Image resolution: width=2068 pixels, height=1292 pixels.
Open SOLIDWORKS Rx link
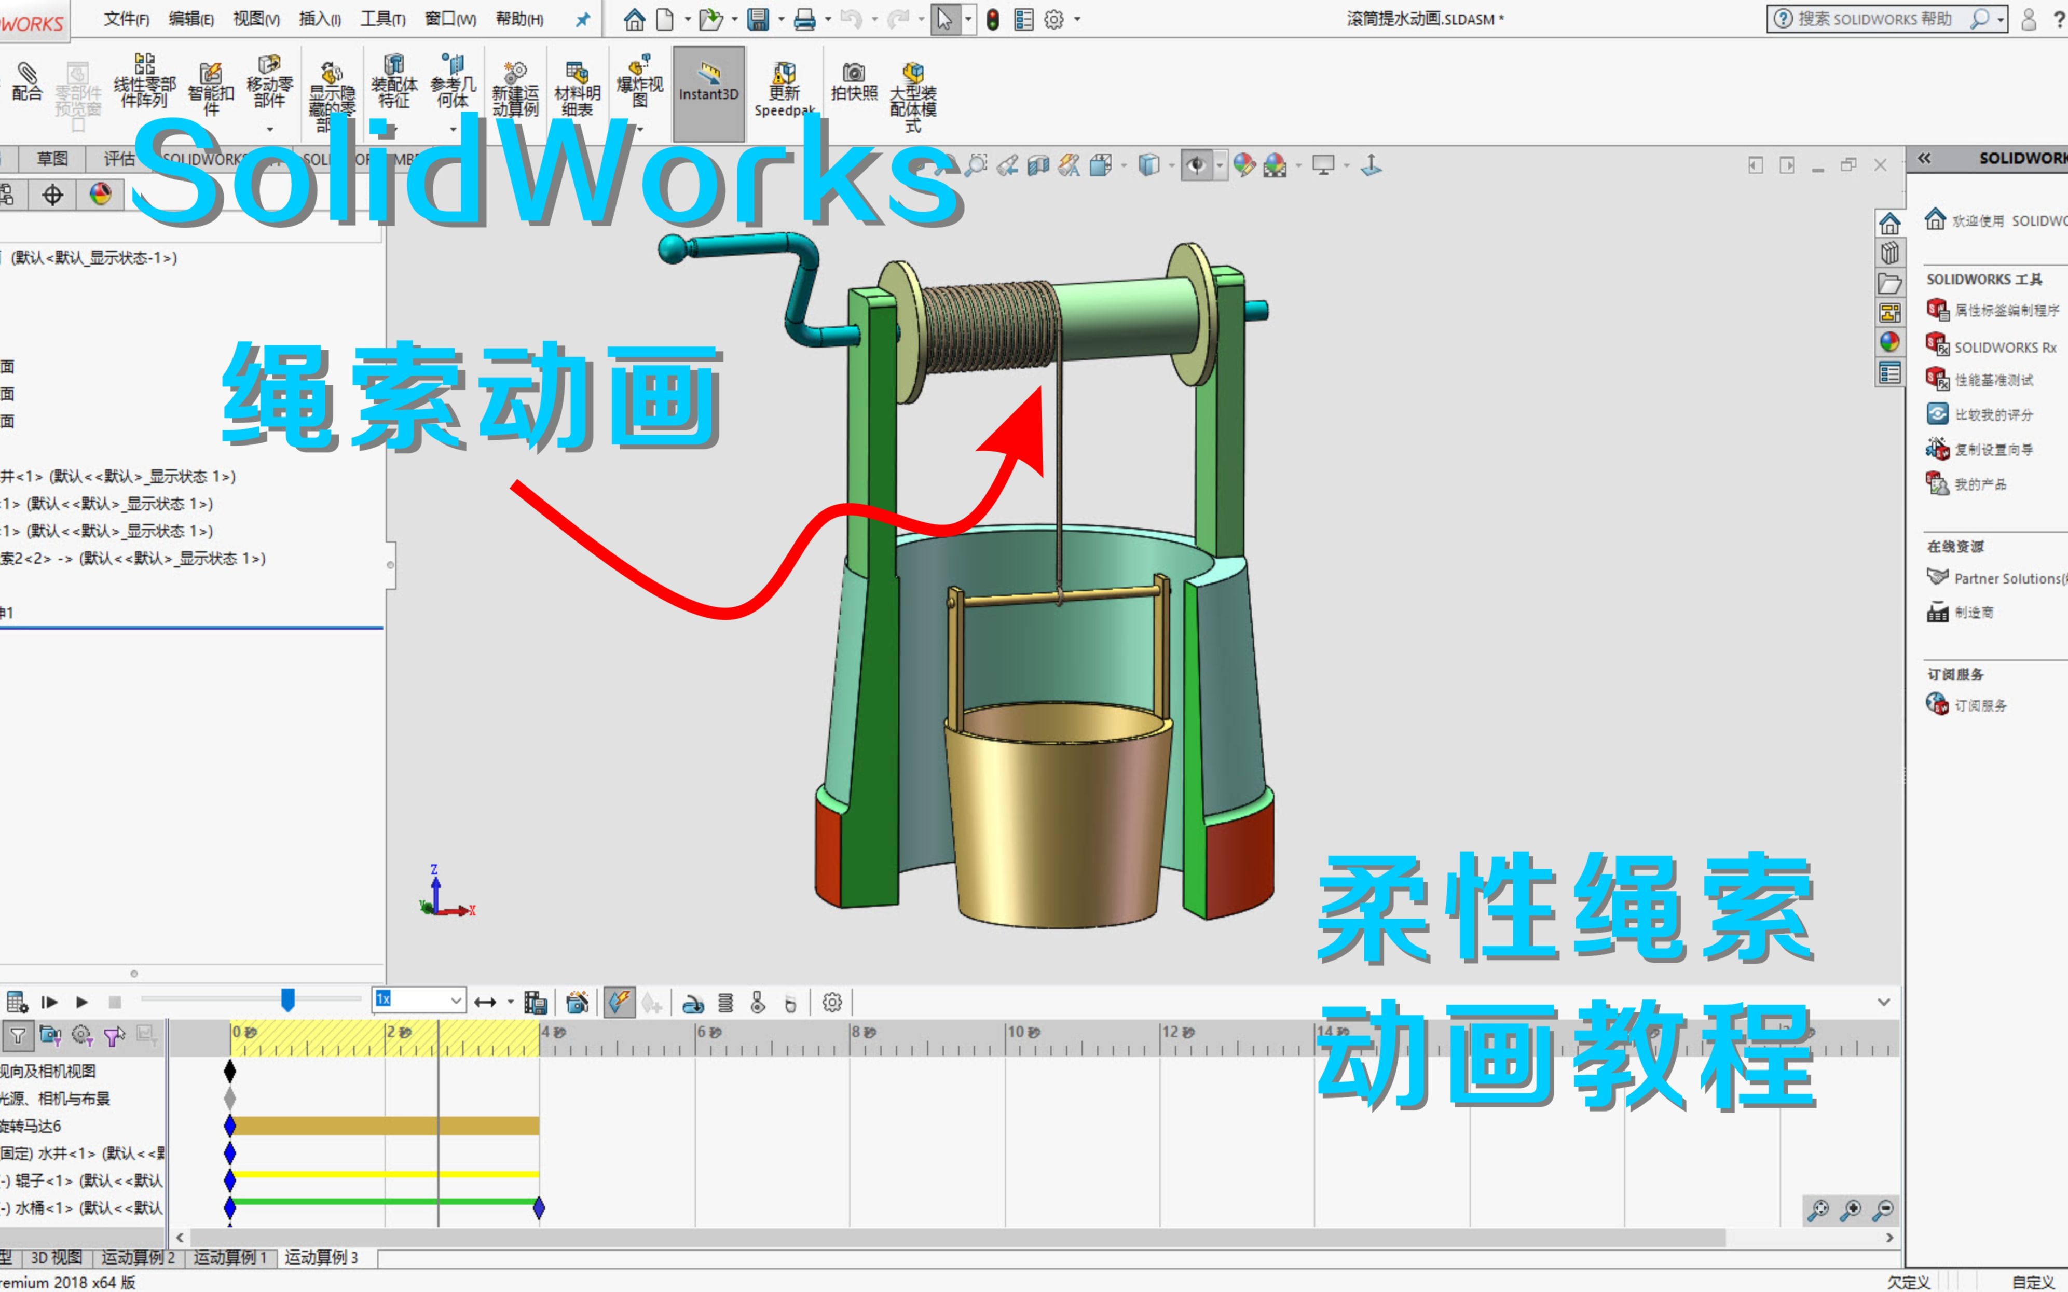click(2005, 347)
